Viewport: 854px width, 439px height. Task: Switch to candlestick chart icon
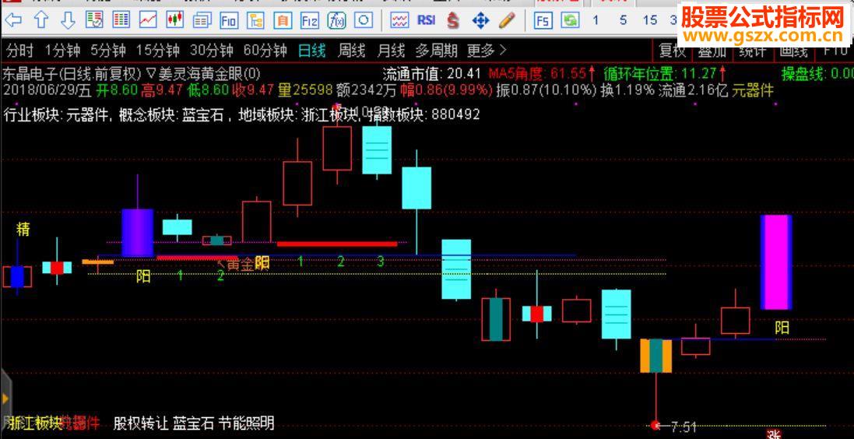pos(175,21)
